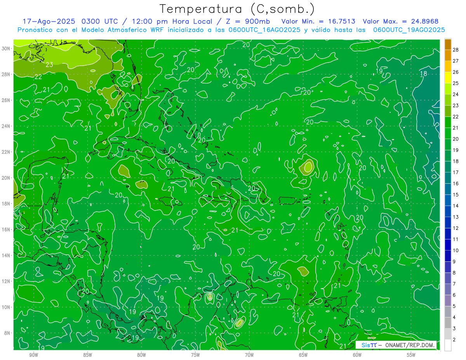Click the '55W' longitude axis label
Screen dimensions: 466x360
pos(411,355)
